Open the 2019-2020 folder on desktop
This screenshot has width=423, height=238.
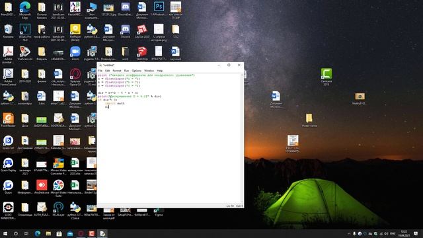pyautogui.click(x=25, y=75)
